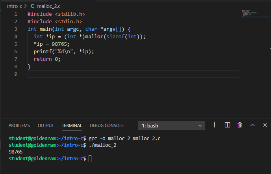Image resolution: width=271 pixels, height=174 pixels.
Task: Click the terminal output 98765
Action: (15, 152)
